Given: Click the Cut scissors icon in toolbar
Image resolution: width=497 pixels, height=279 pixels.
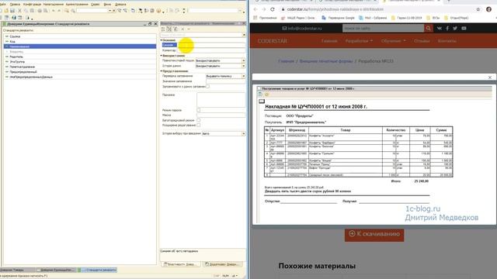Looking at the screenshot, I should (19, 11).
